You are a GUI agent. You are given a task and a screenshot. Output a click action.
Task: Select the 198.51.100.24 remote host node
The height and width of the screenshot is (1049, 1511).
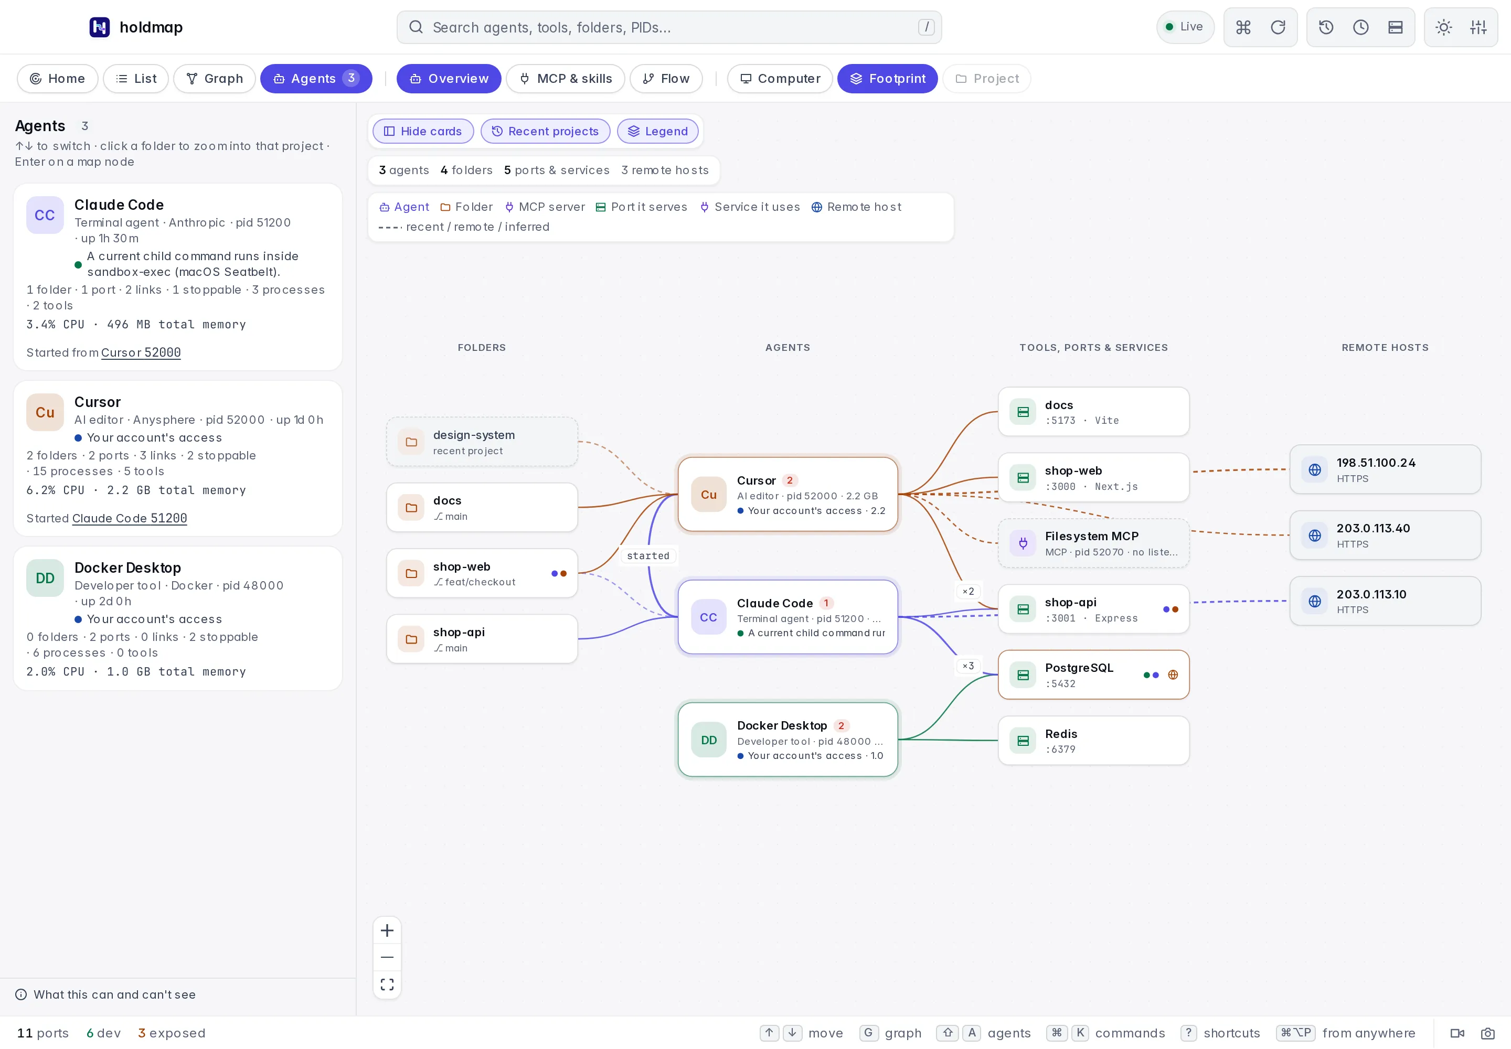click(x=1385, y=469)
